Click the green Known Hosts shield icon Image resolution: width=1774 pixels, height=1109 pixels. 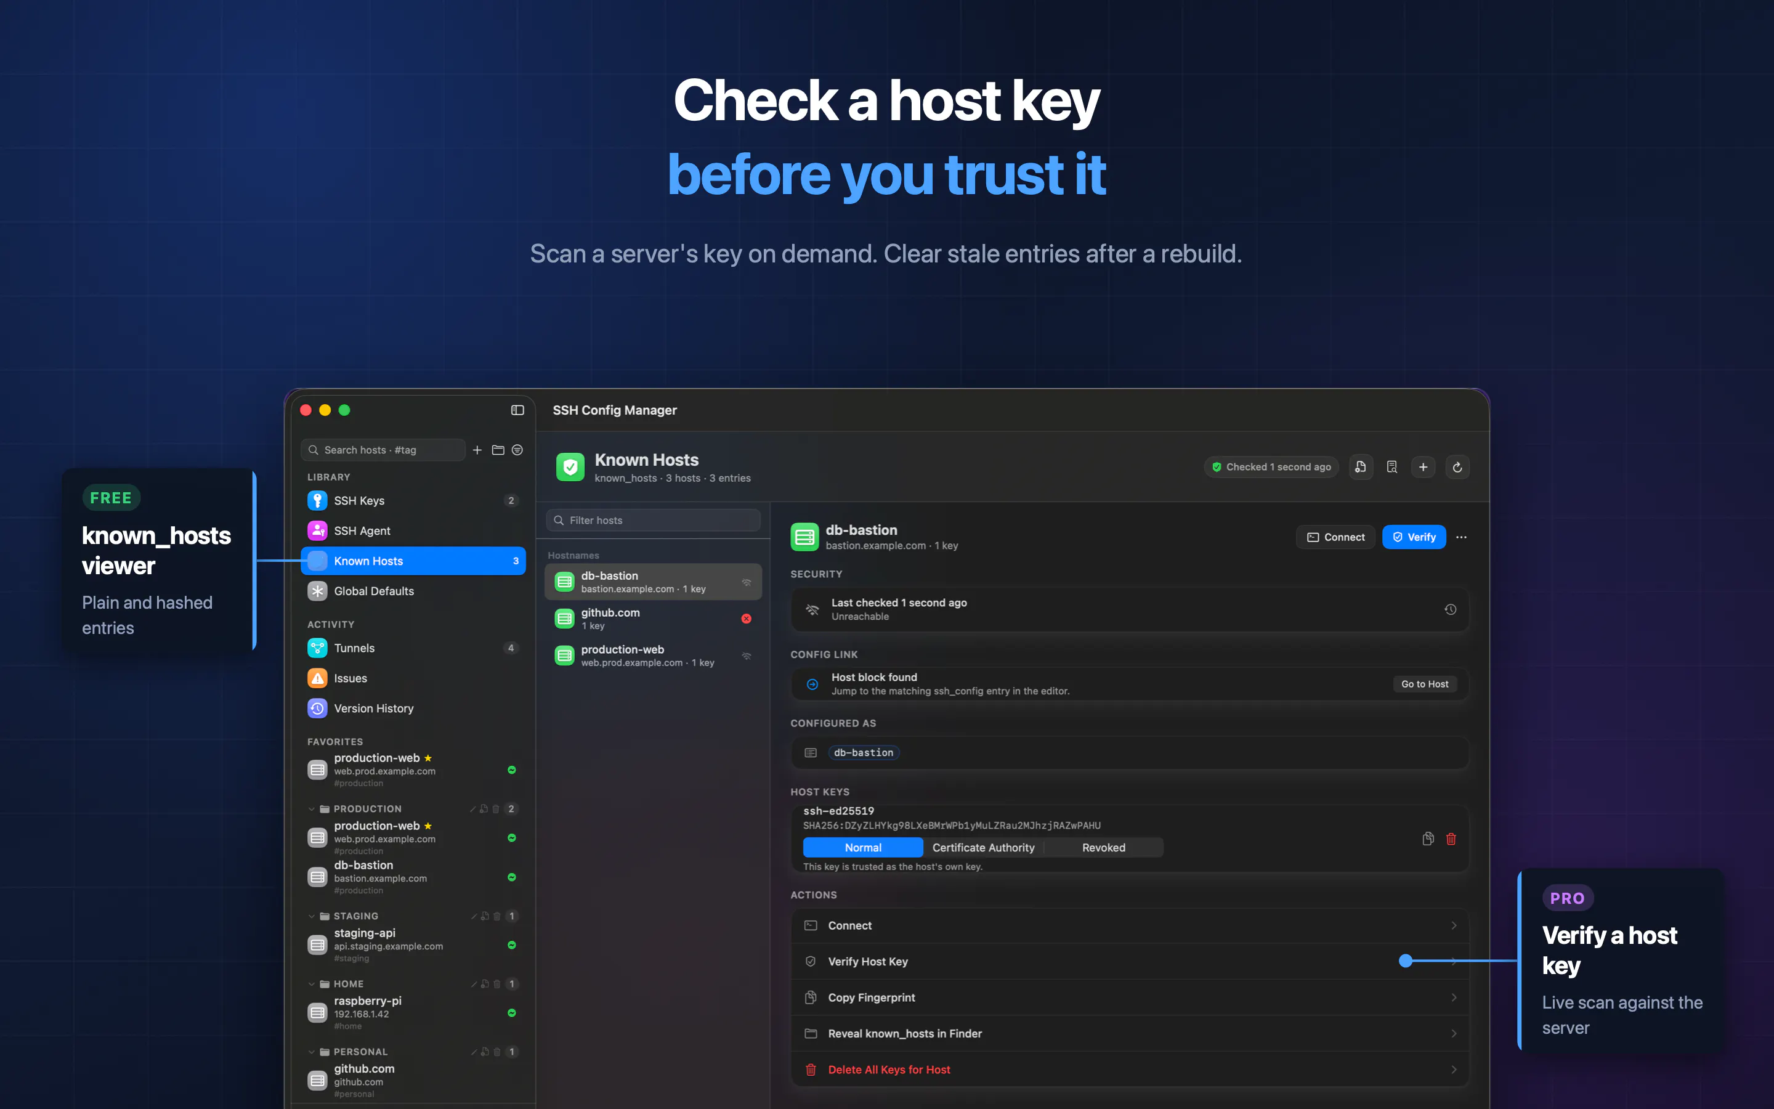point(570,467)
